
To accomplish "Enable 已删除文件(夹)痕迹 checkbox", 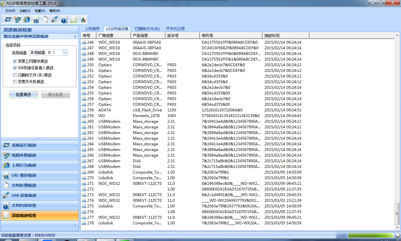I will coord(15,75).
